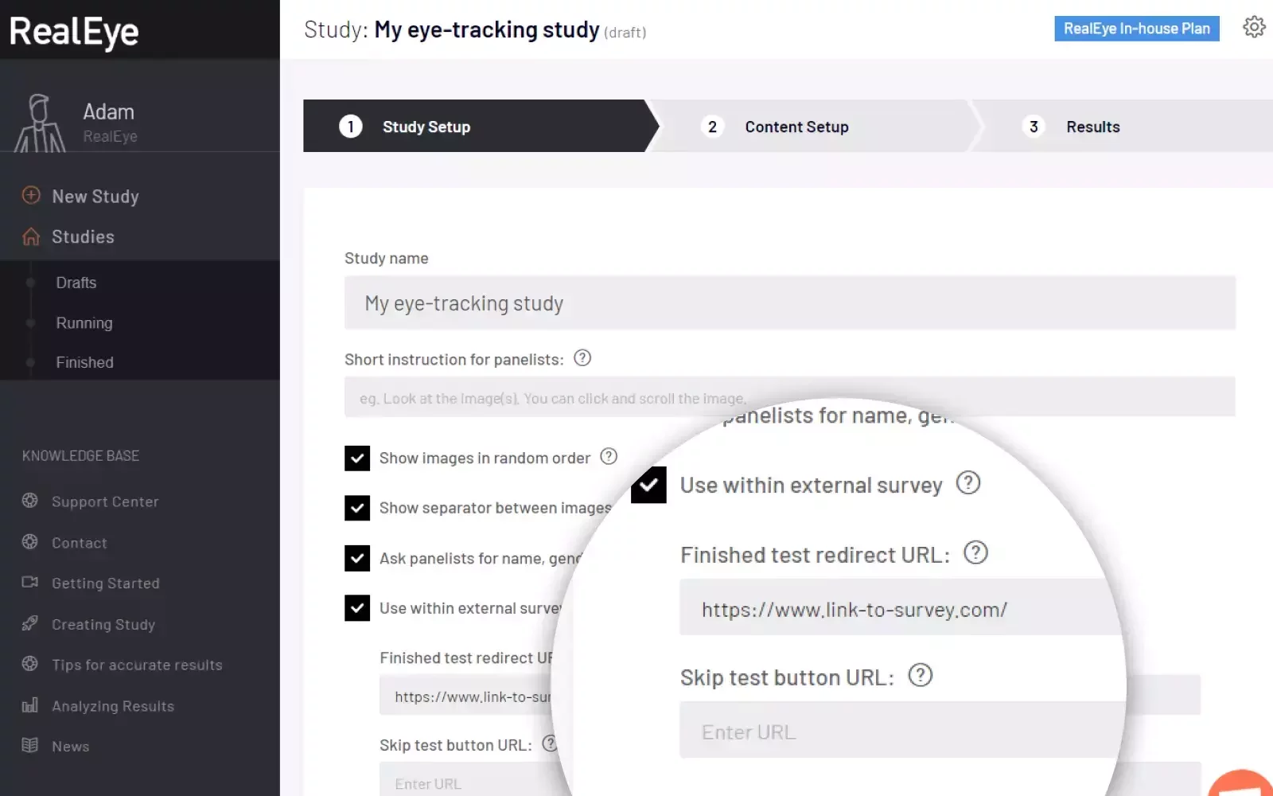Click the Creating Study rocket icon
The width and height of the screenshot is (1273, 796).
click(30, 623)
